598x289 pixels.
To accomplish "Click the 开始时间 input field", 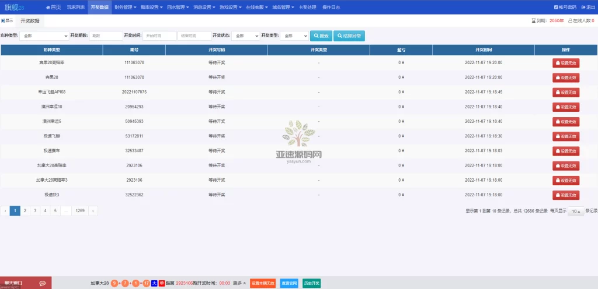I will pyautogui.click(x=159, y=36).
